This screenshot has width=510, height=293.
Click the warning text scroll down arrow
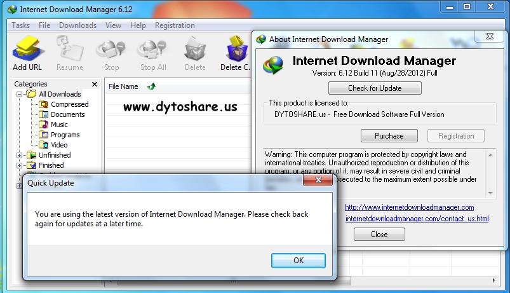[x=490, y=193]
